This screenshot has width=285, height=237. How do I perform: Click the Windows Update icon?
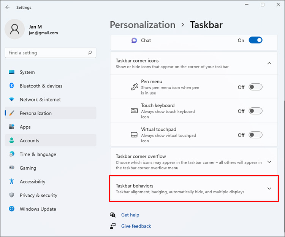pyautogui.click(x=12, y=209)
